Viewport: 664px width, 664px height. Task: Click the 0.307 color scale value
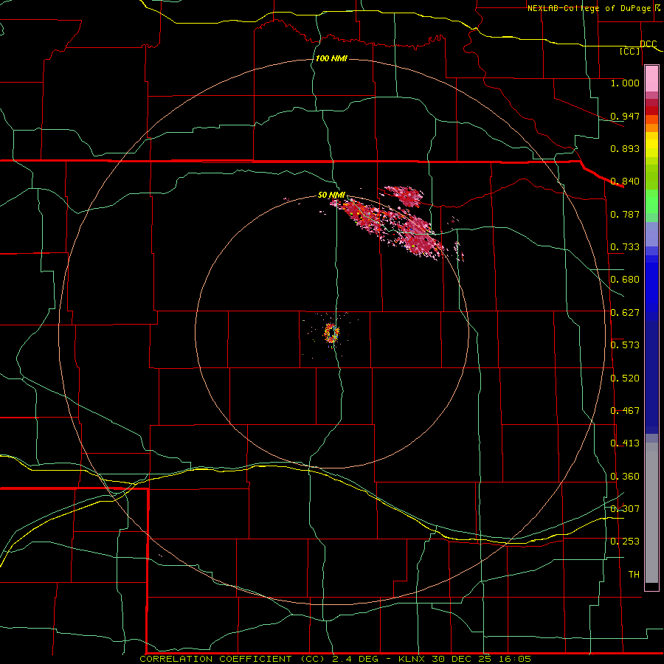tap(625, 508)
